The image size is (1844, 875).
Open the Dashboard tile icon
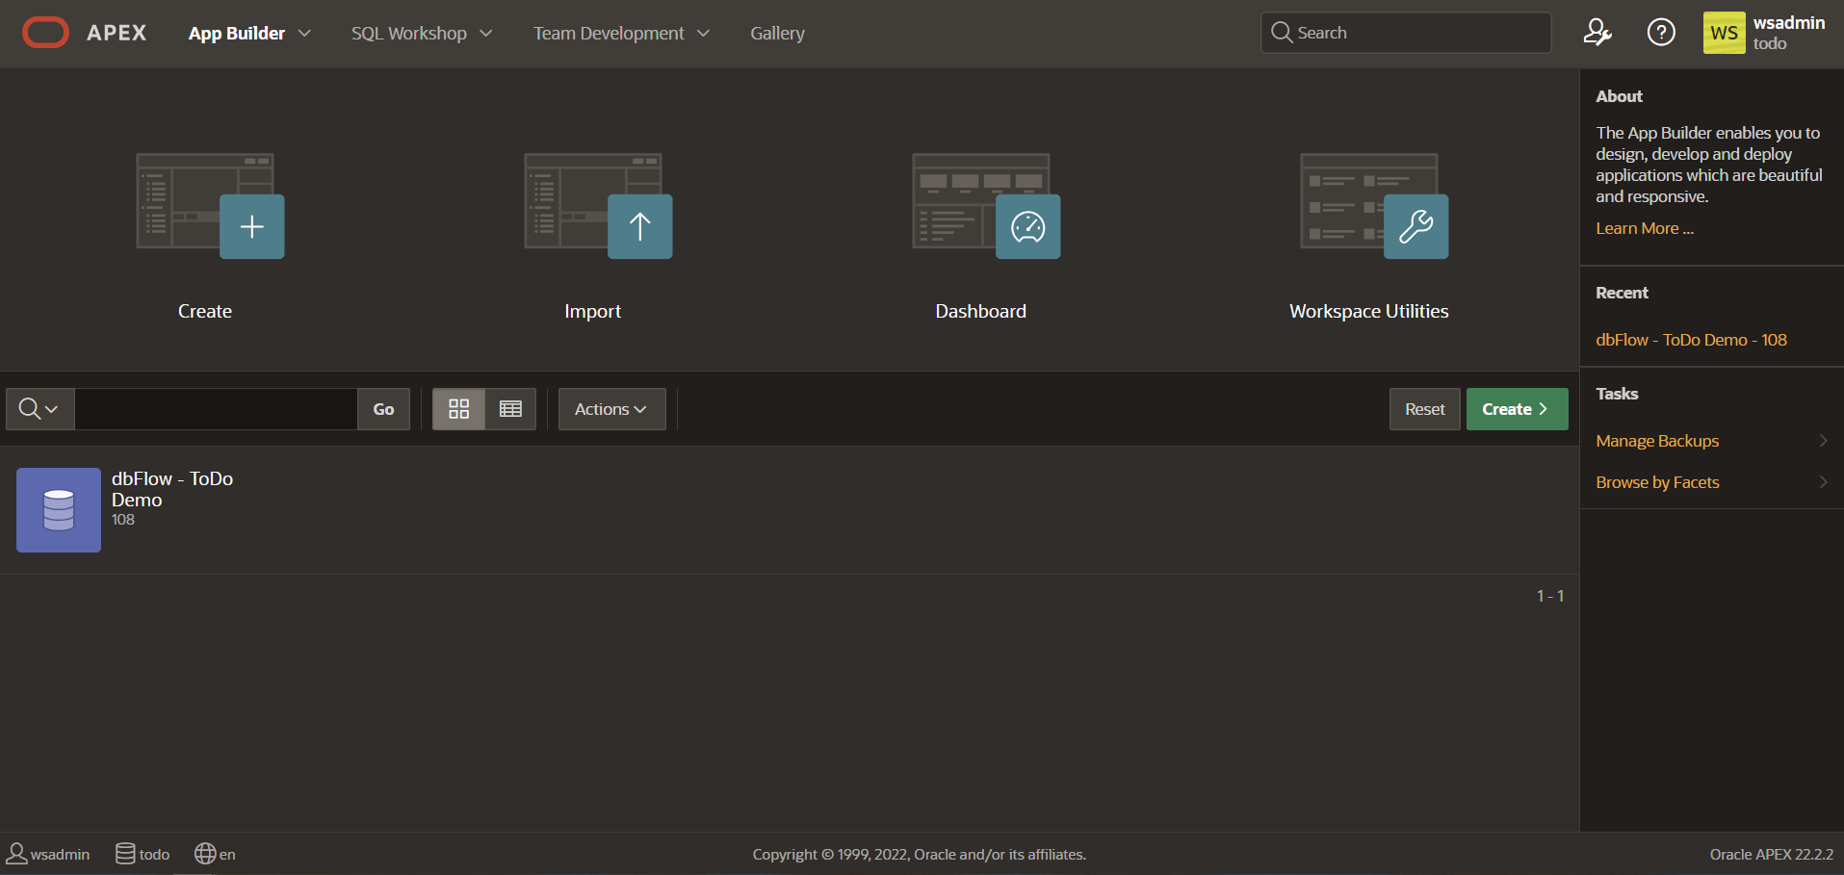click(x=986, y=206)
